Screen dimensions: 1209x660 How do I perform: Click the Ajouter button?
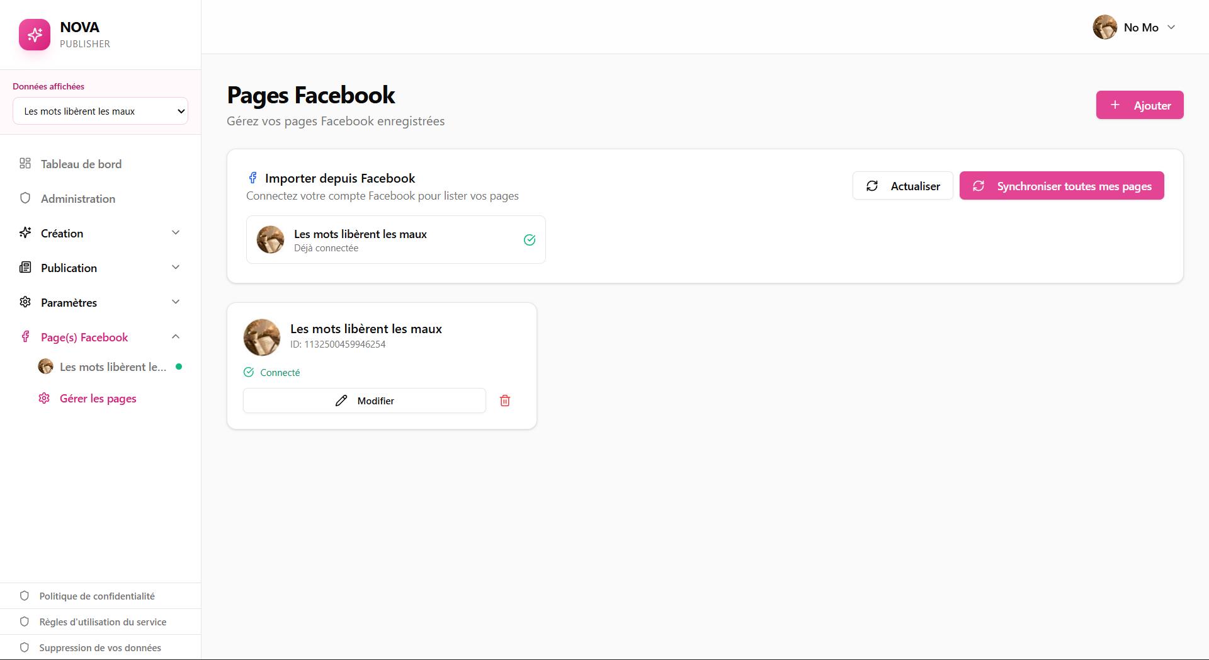[1140, 105]
